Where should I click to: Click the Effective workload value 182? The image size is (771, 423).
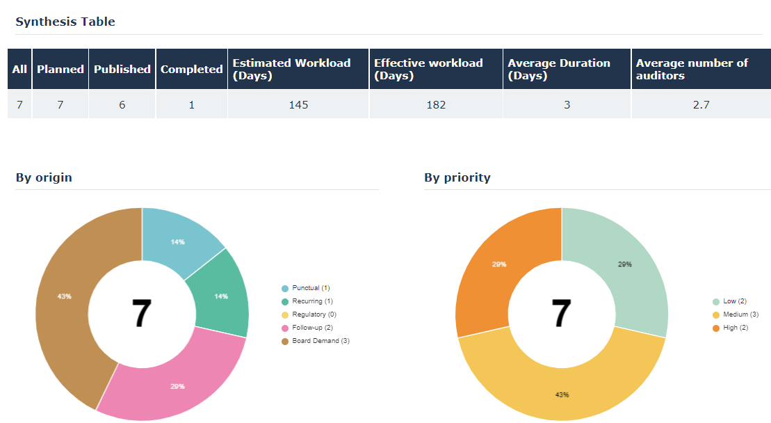436,105
